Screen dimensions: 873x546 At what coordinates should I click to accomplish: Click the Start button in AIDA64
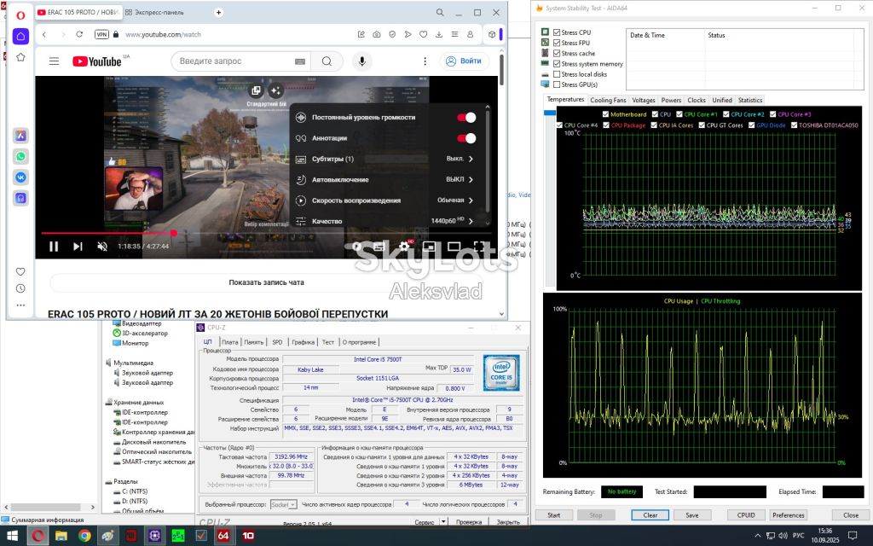pos(554,515)
